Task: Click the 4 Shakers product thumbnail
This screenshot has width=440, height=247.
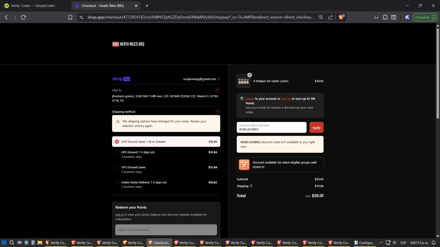Action: [x=243, y=81]
